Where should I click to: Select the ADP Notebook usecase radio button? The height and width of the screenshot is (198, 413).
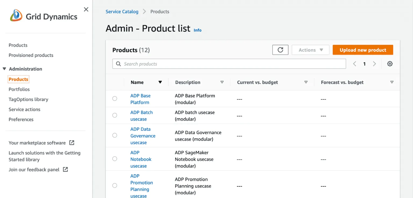(115, 159)
